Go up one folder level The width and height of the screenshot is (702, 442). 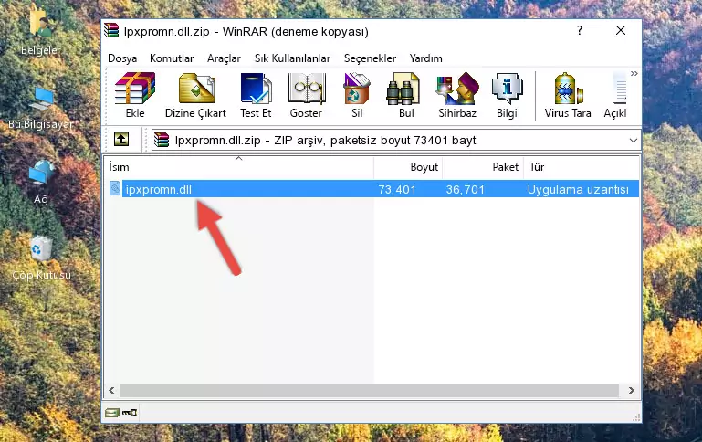point(121,140)
